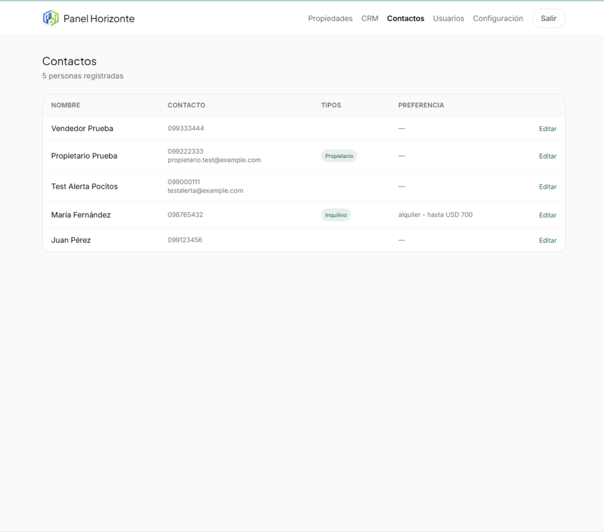Viewport: 604px width, 532px height.
Task: Select the María Fernández name cell
Action: point(81,215)
